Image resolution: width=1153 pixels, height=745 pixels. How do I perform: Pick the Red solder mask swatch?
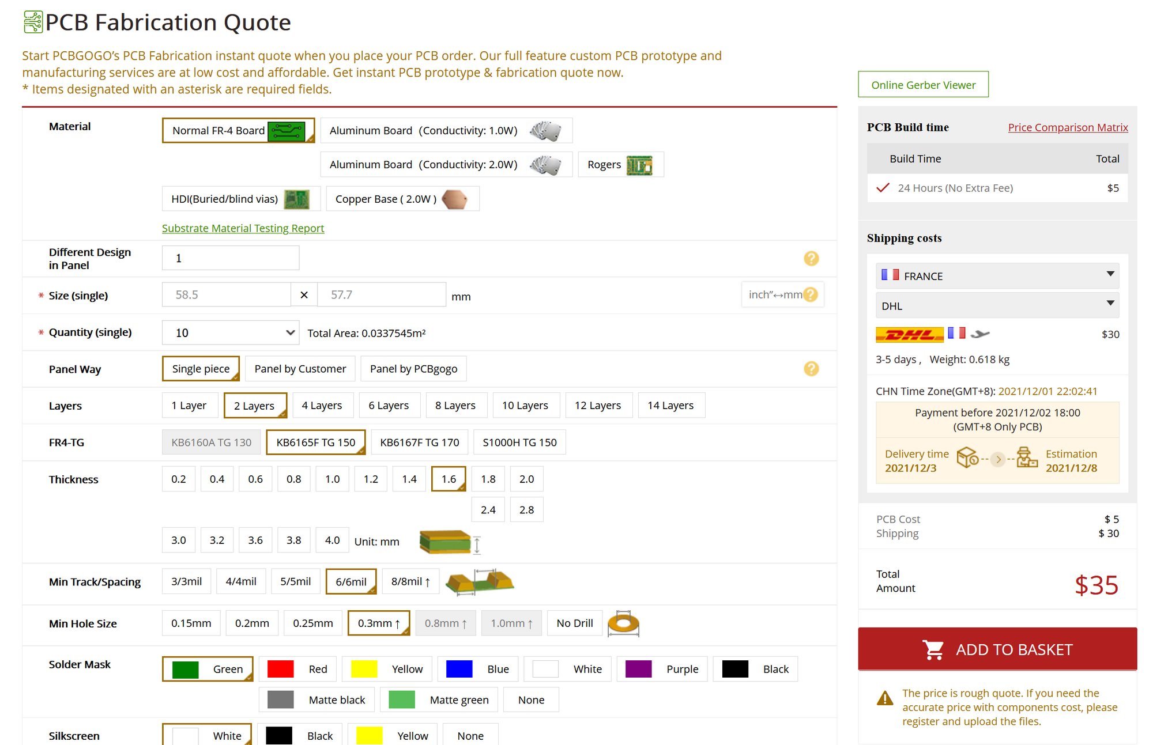click(x=281, y=669)
